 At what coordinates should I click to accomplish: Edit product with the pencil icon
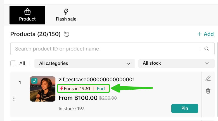[208, 78]
